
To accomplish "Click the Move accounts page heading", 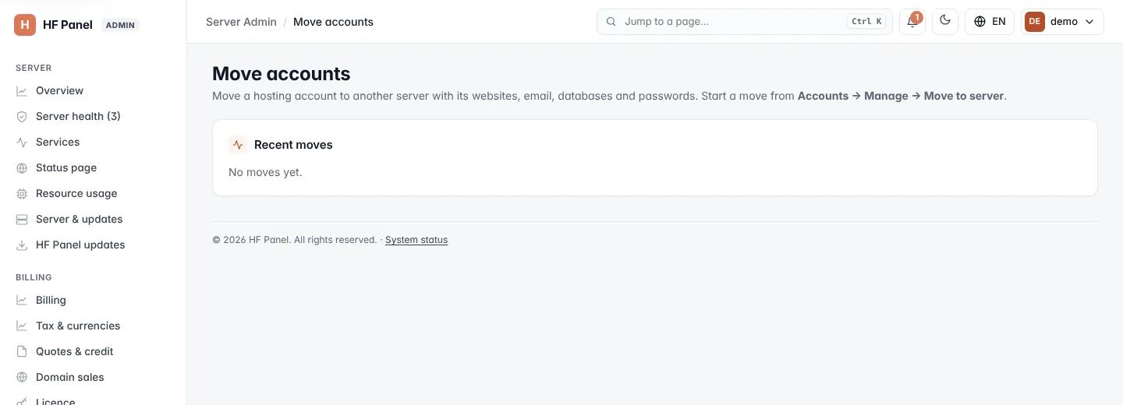I will coord(282,74).
